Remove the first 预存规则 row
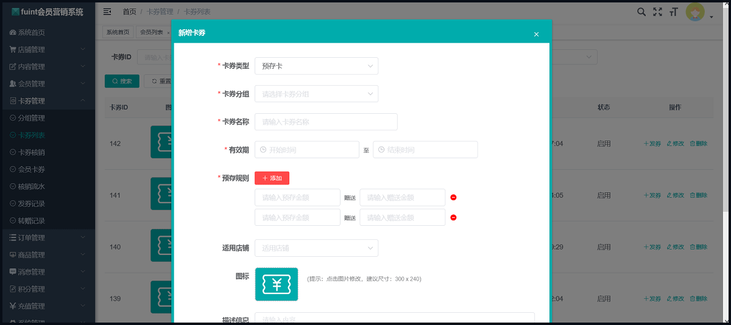 [x=453, y=197]
